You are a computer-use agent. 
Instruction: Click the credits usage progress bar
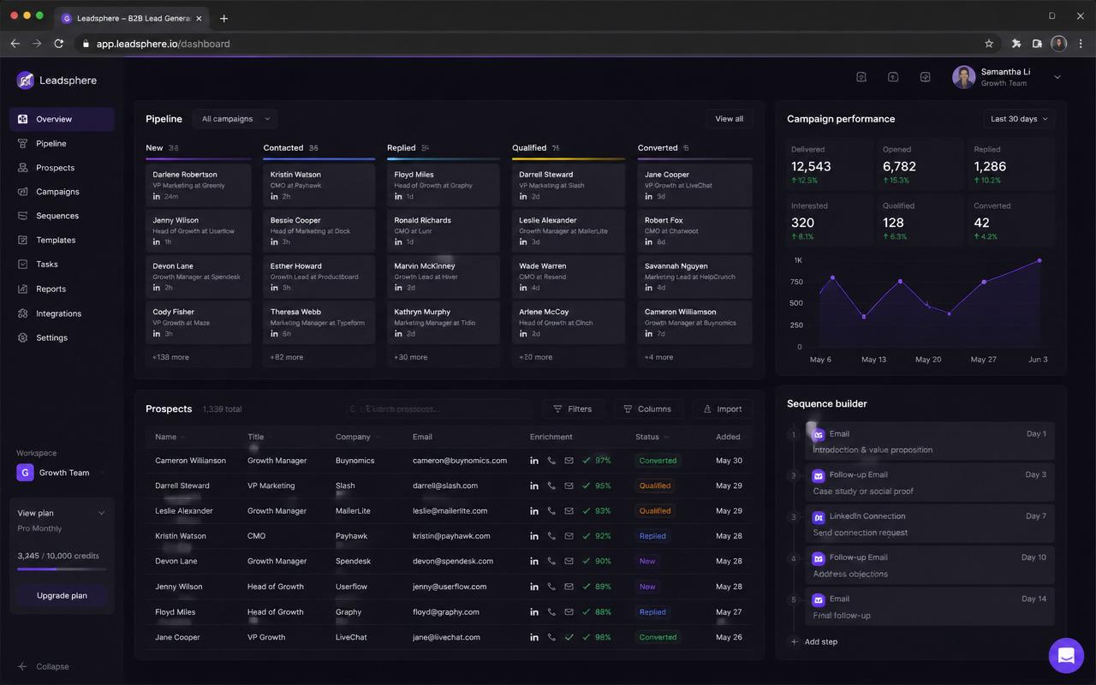click(62, 569)
